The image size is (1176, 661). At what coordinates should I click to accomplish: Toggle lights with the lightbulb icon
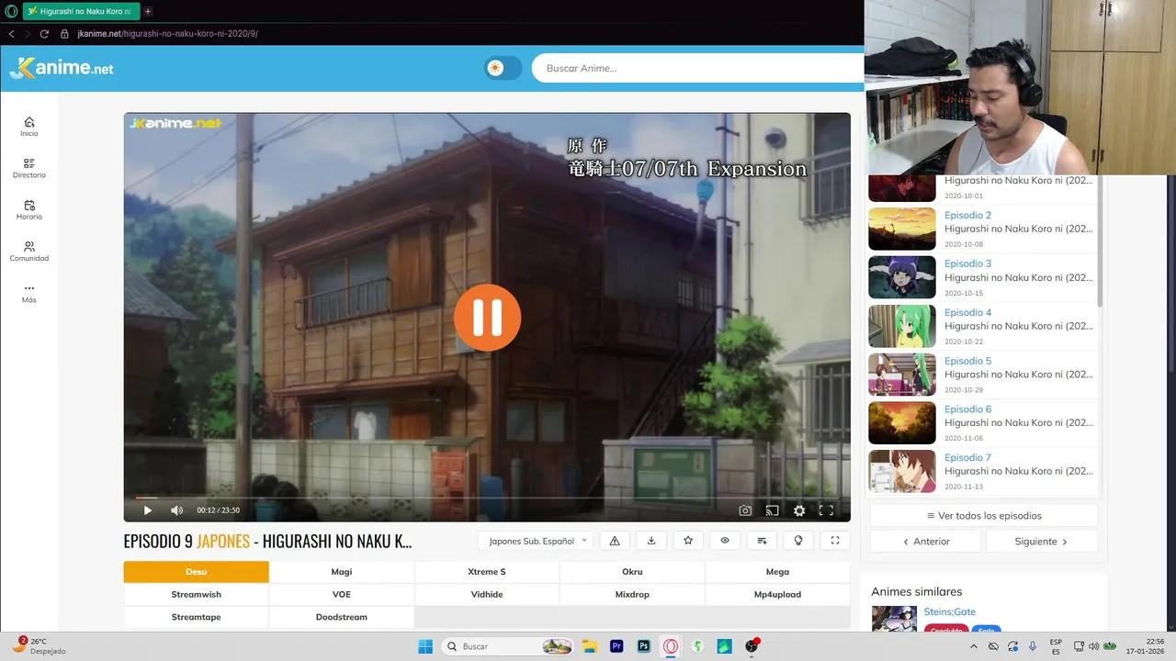(x=798, y=541)
